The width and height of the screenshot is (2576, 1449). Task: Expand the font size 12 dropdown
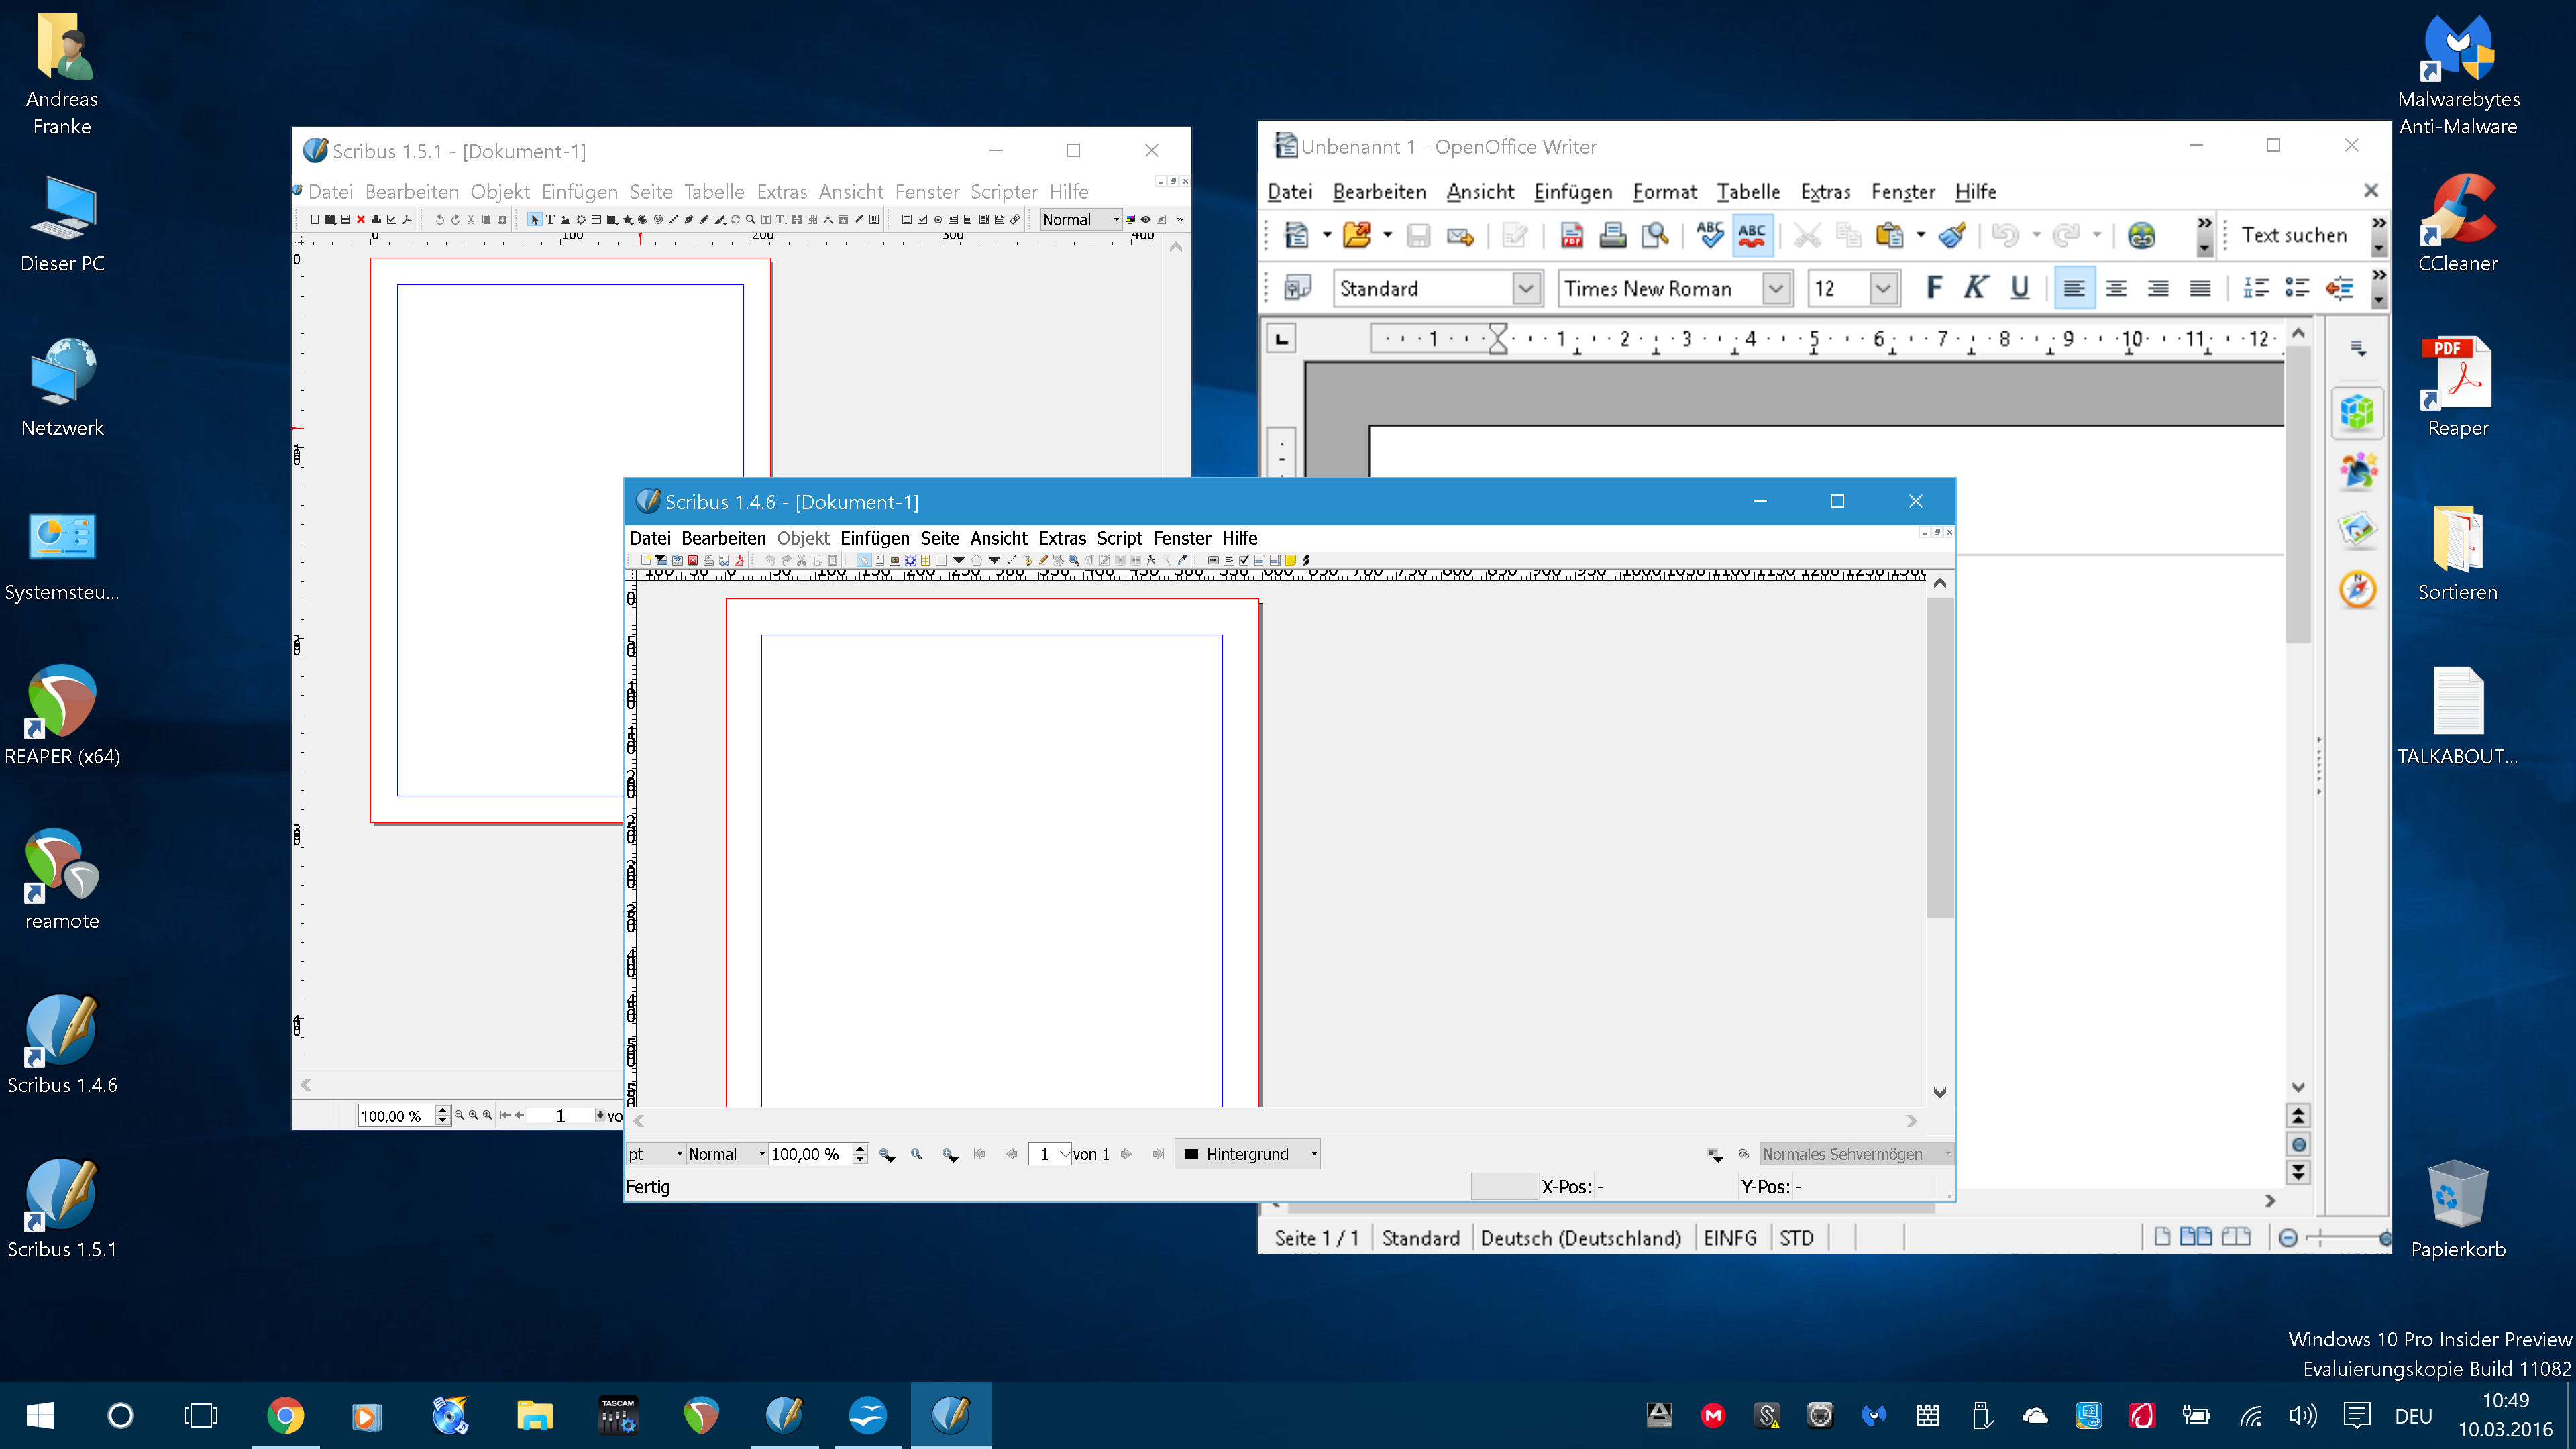tap(1883, 288)
